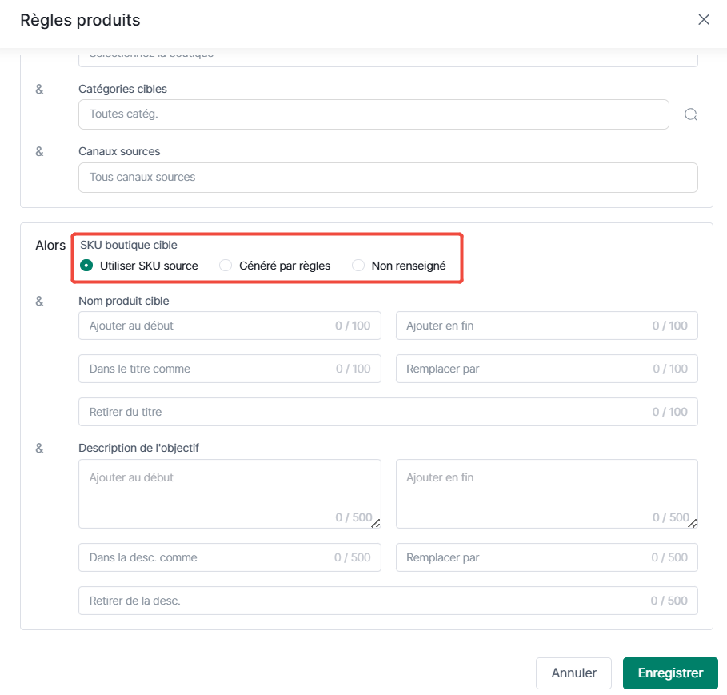Image resolution: width=727 pixels, height=695 pixels.
Task: Focus the title Ajouter en fin field
Action: [x=546, y=326]
